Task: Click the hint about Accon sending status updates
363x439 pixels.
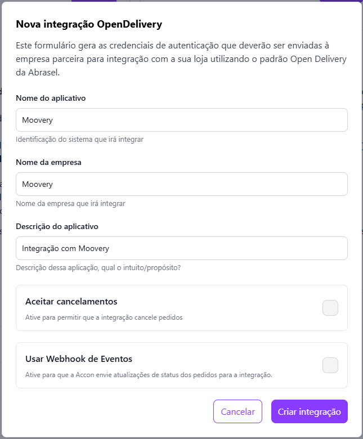Action: point(149,375)
